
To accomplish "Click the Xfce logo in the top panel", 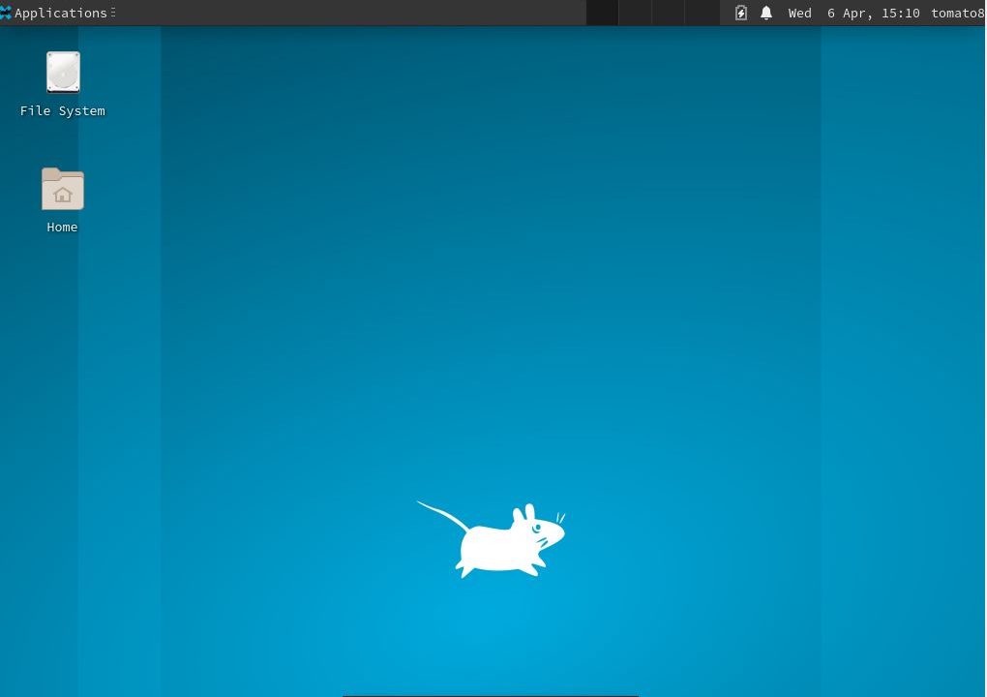I will 6,13.
